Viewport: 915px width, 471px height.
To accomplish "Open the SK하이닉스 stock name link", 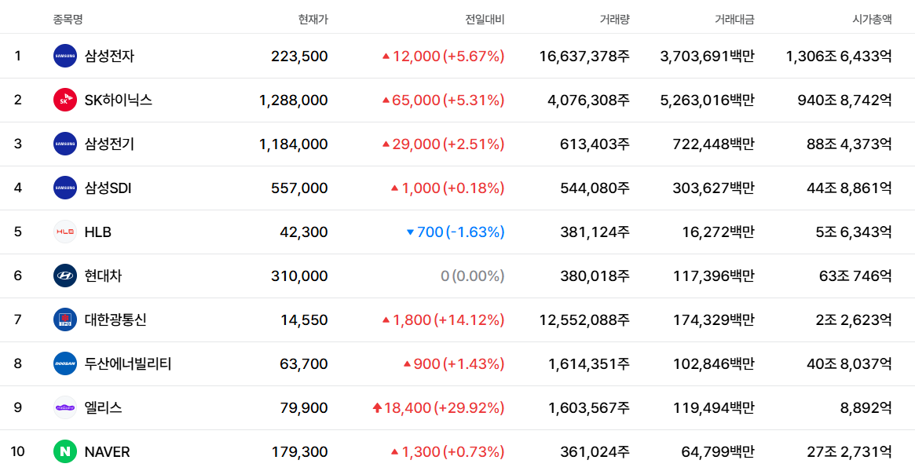I will [x=119, y=100].
